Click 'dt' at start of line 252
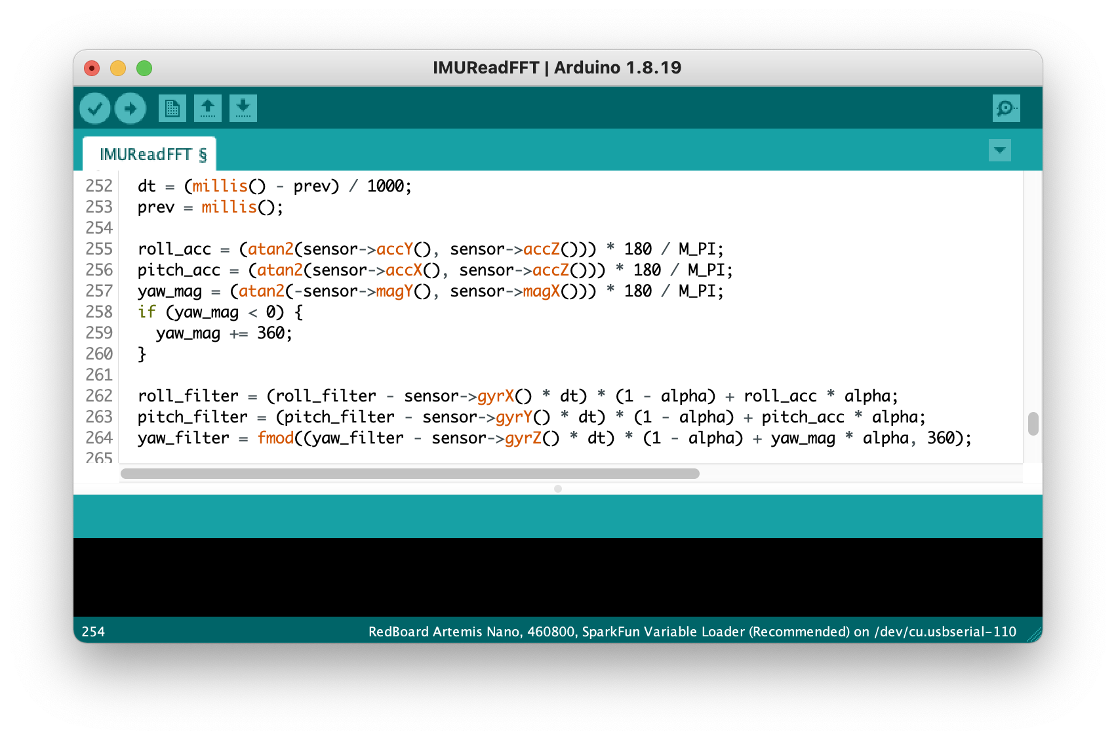Screen dimensions: 1116x740 tap(147, 186)
